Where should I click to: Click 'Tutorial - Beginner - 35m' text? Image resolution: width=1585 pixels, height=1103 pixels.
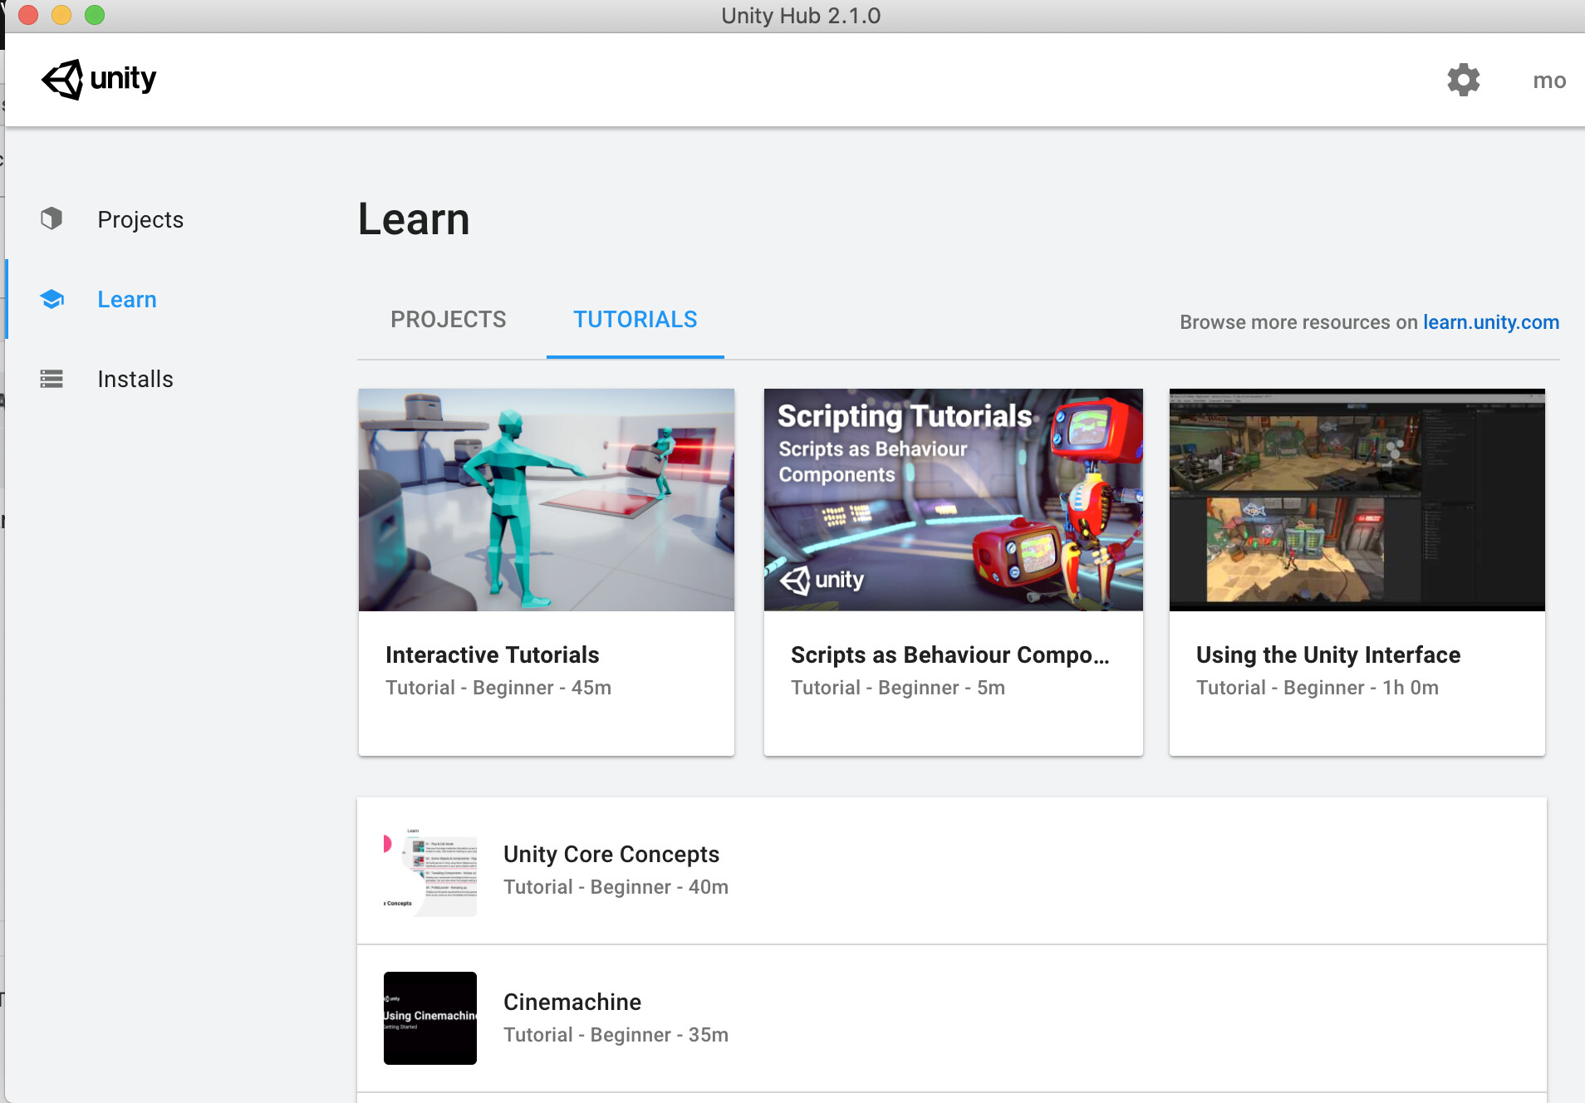(x=616, y=1035)
